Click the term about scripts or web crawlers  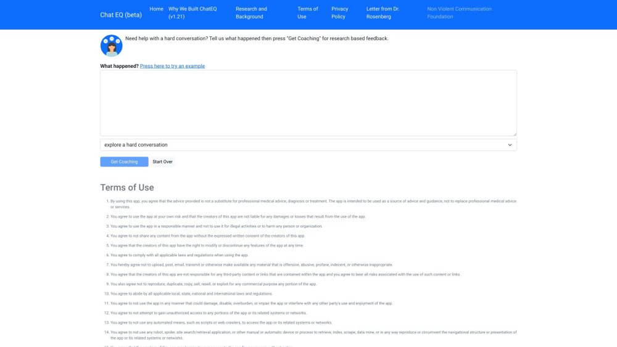[221, 322]
